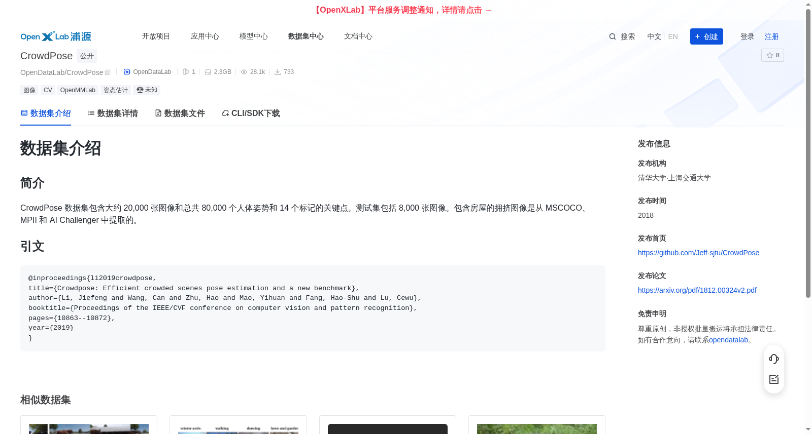The width and height of the screenshot is (812, 434).
Task: Copy the OpenDataLab/CrowdPose path
Action: pyautogui.click(x=108, y=72)
